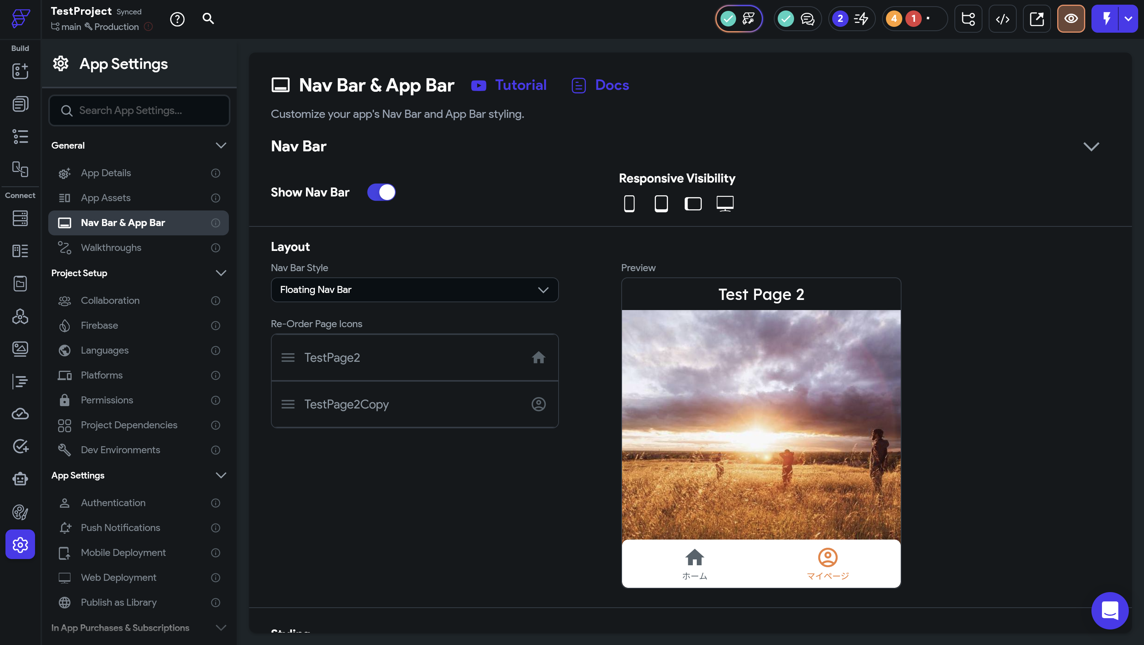Viewport: 1144px width, 645px height.
Task: Click the Search App Settings field
Action: pos(139,110)
